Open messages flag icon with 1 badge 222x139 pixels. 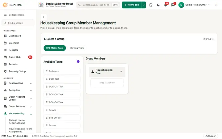tap(173, 5)
